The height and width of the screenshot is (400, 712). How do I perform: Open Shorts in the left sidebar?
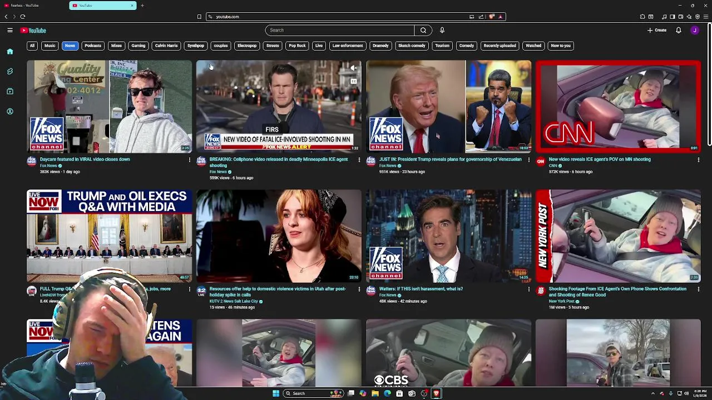tap(10, 71)
